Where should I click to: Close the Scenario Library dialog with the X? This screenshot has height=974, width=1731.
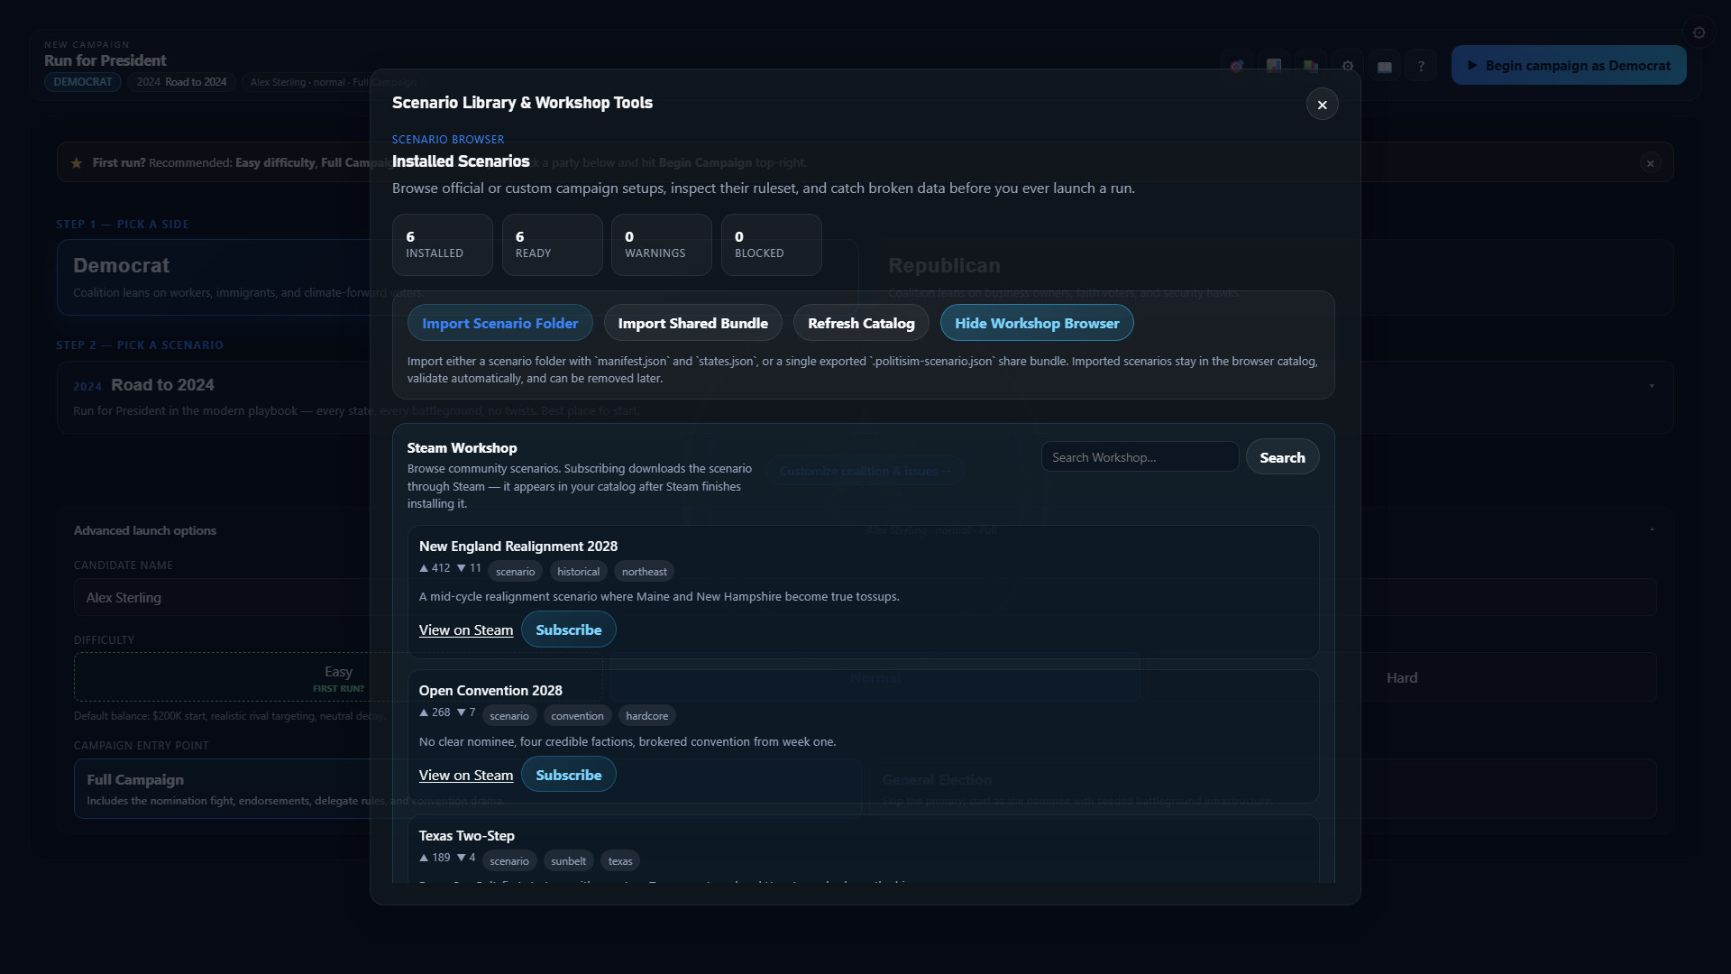(1323, 105)
